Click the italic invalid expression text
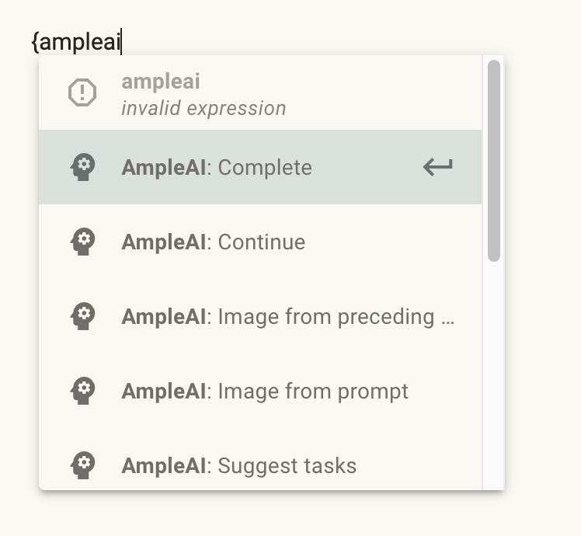Image resolution: width=581 pixels, height=536 pixels. pyautogui.click(x=204, y=109)
